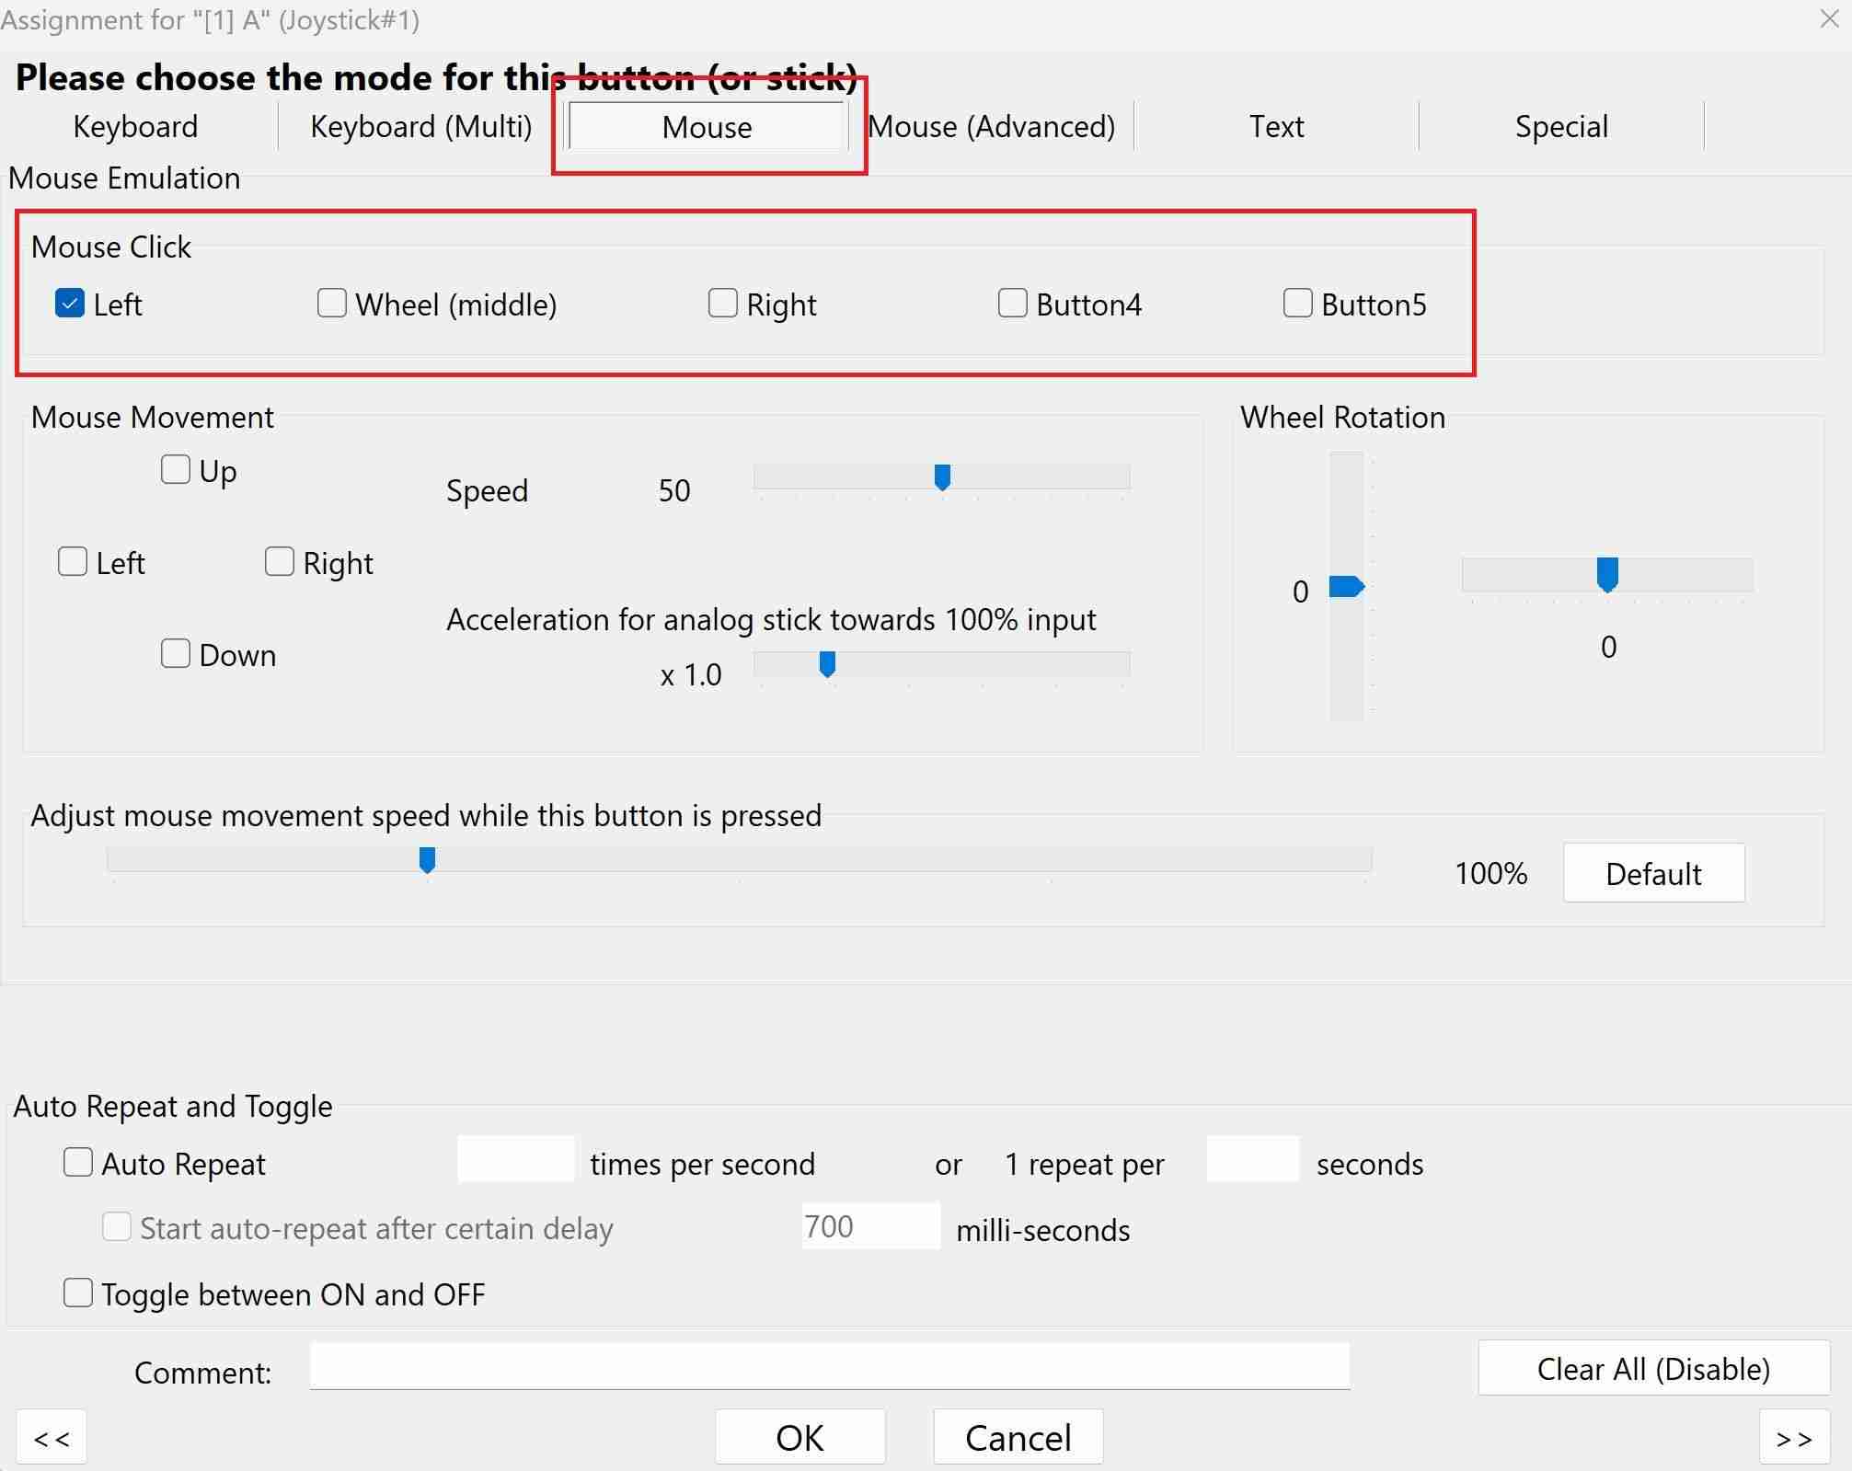Check the Auto Repeat checkbox
Image resolution: width=1852 pixels, height=1471 pixels.
tap(77, 1162)
